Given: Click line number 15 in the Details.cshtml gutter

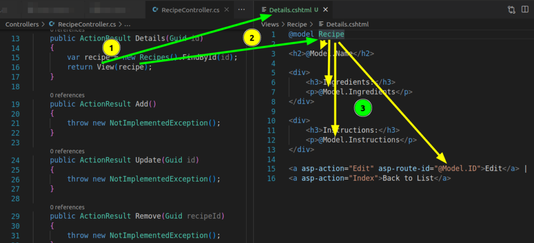Looking at the screenshot, I should tap(271, 169).
